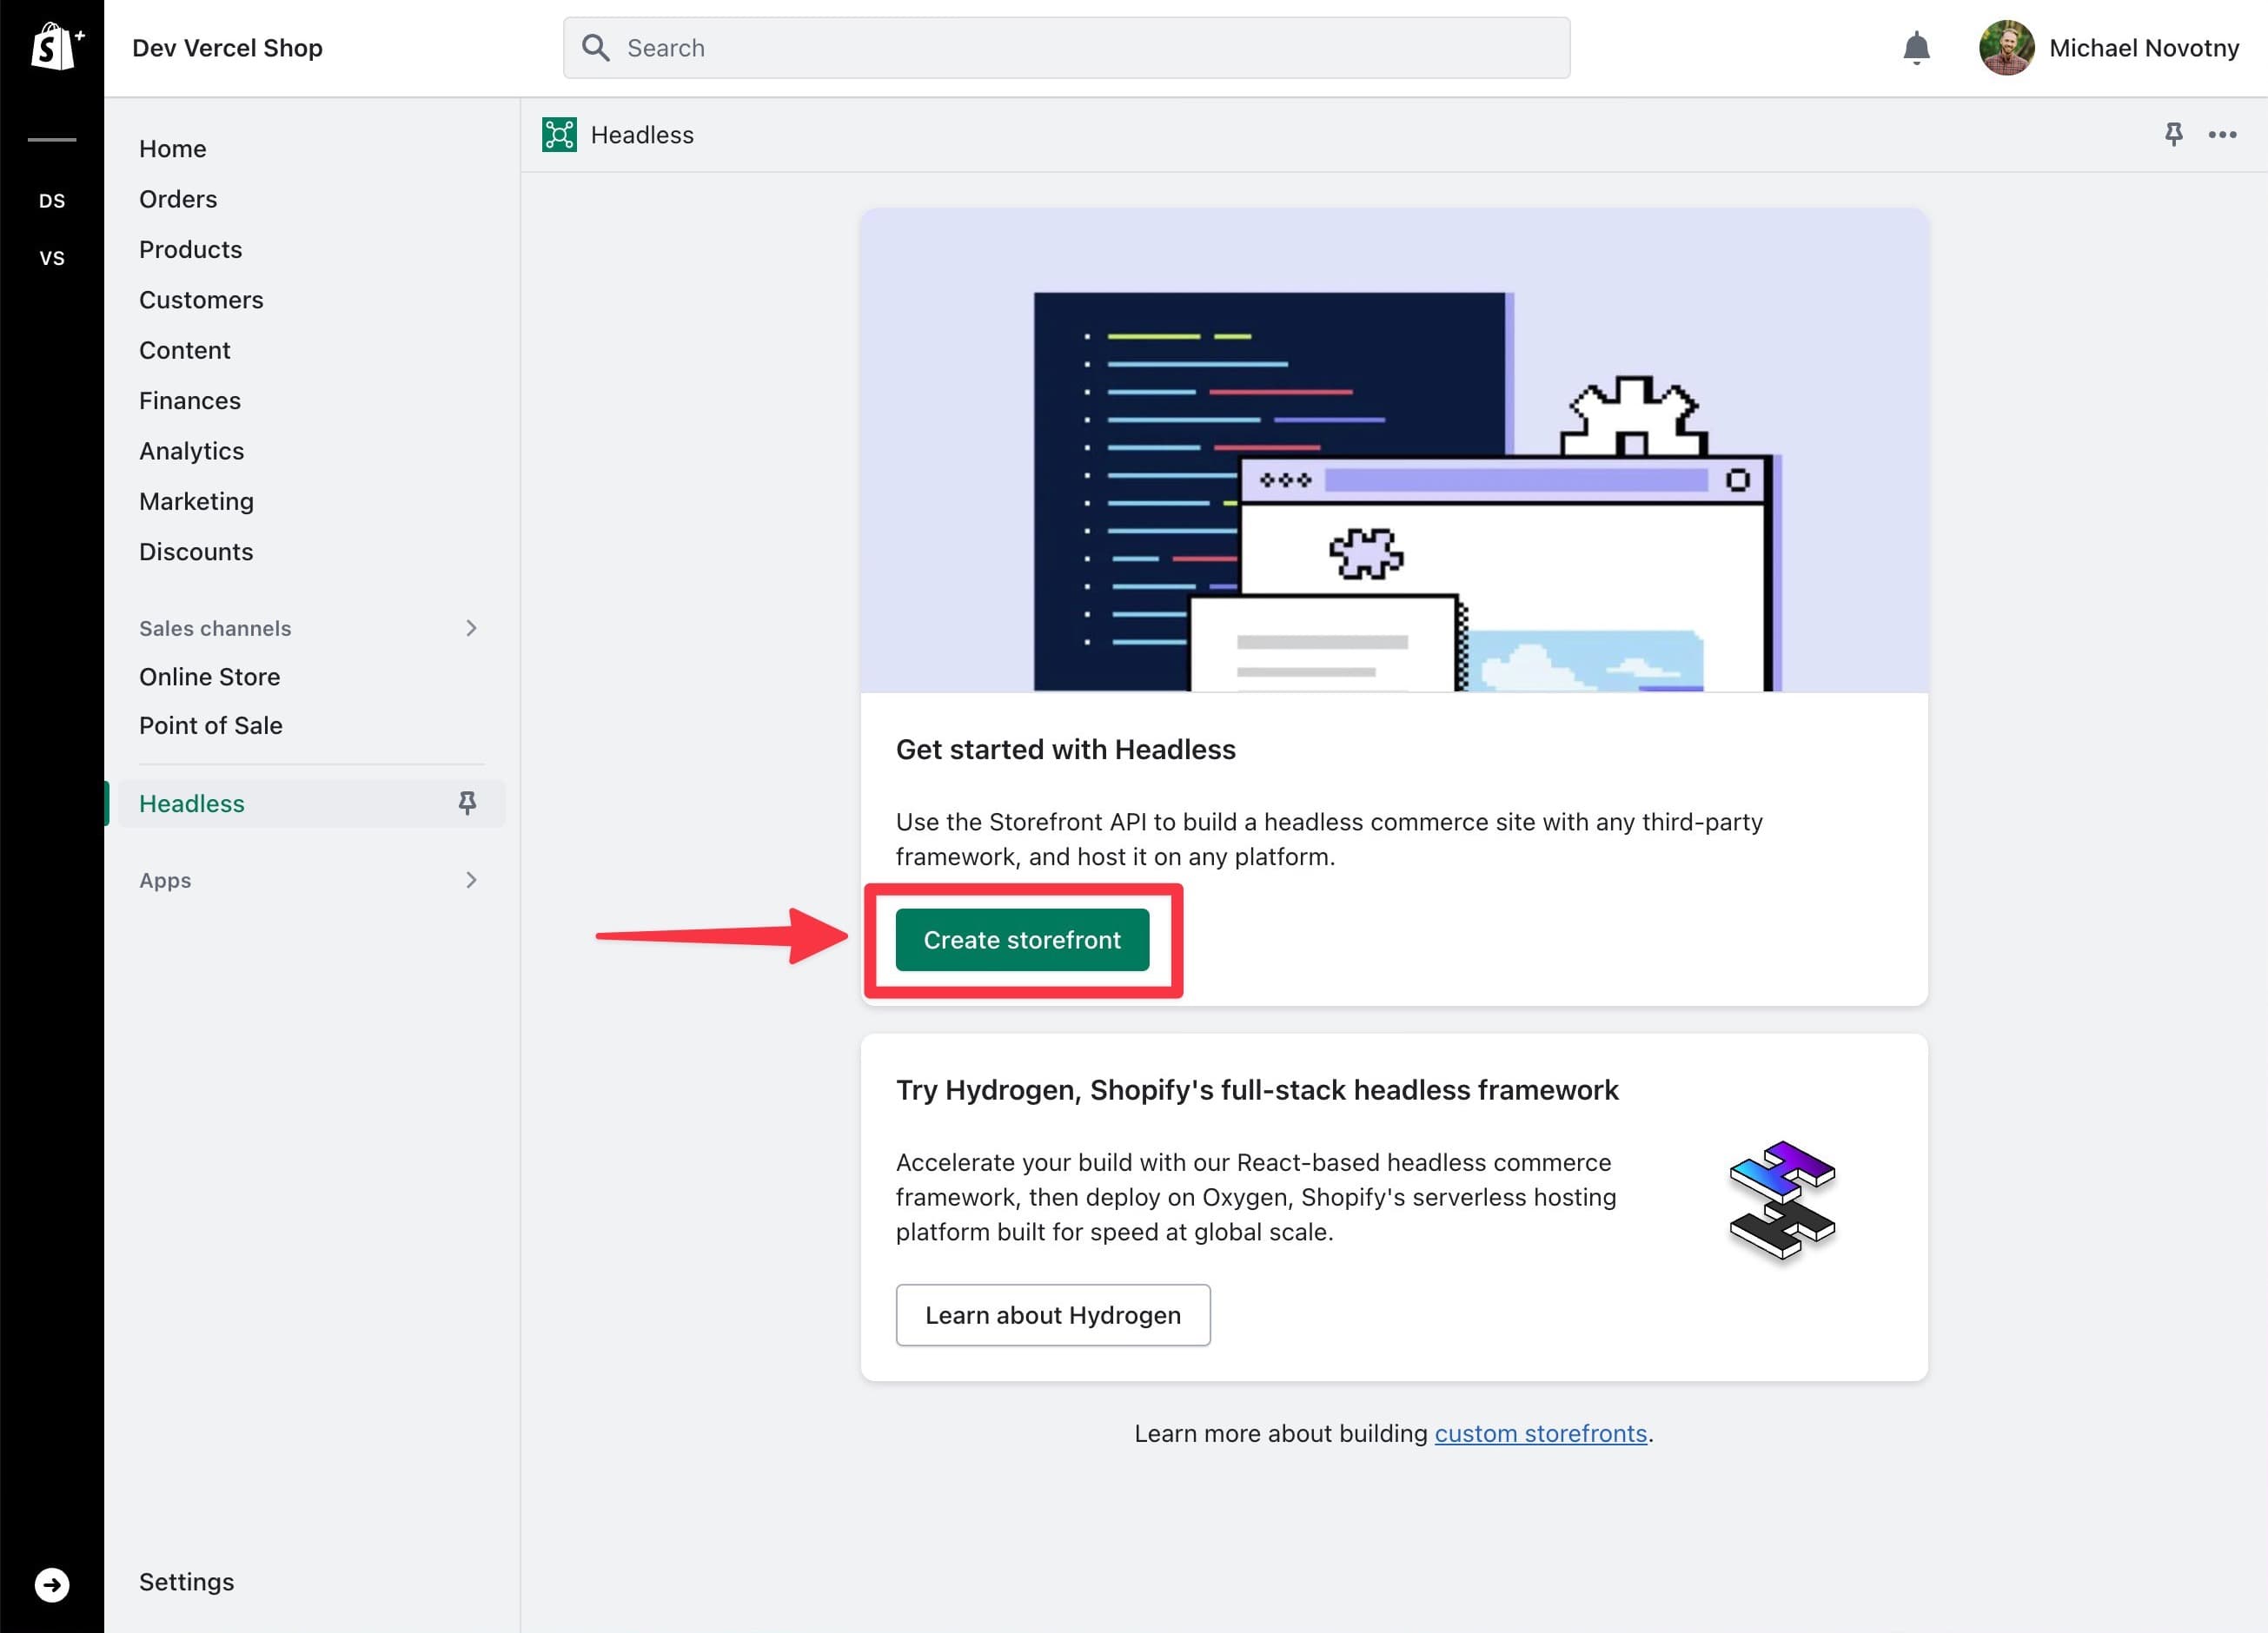Expand the Apps section
The image size is (2268, 1633).
pyautogui.click(x=471, y=879)
